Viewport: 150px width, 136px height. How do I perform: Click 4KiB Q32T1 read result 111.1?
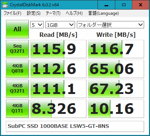click(58, 89)
